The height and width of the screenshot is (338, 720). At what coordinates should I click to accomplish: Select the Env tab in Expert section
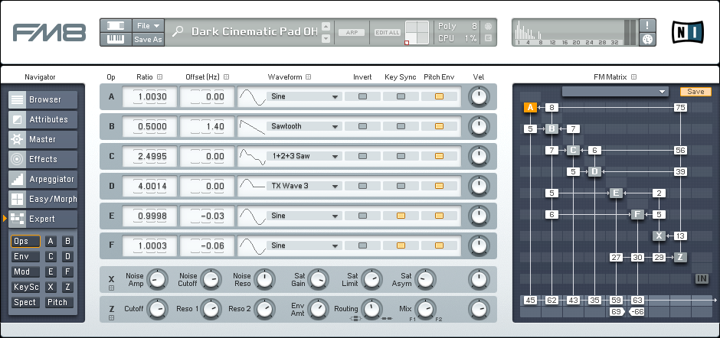click(26, 256)
